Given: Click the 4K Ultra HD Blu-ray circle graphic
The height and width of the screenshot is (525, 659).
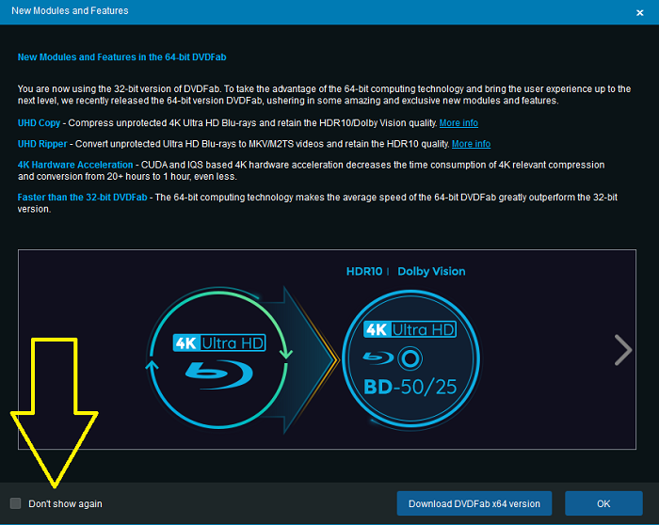Looking at the screenshot, I should 219,358.
